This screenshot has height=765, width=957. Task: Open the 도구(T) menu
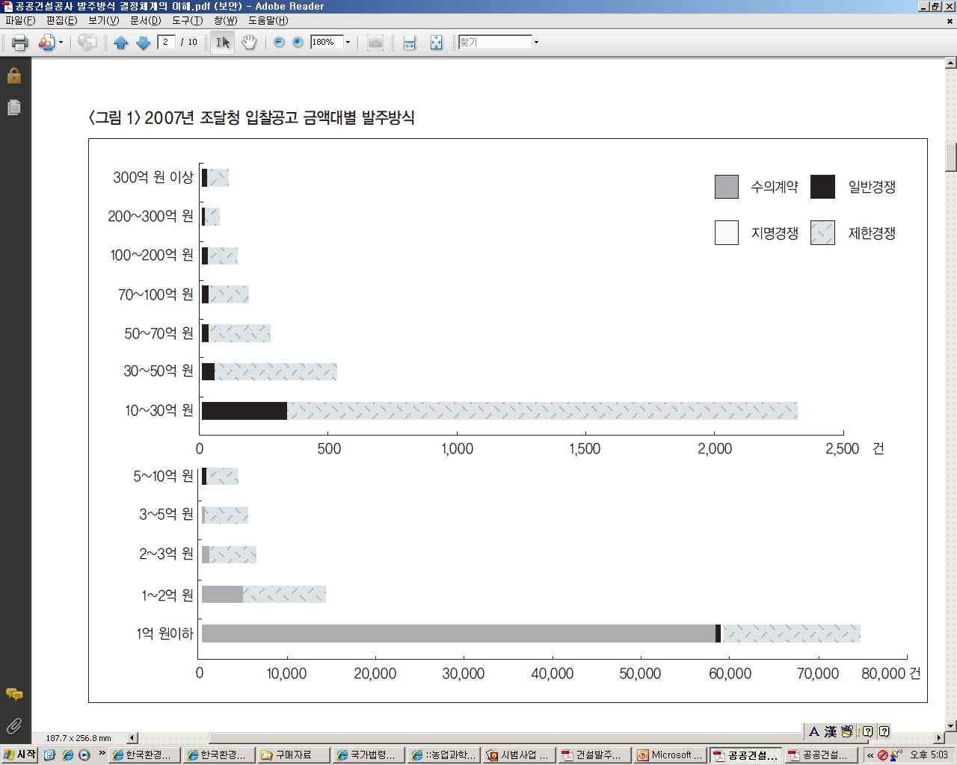(x=187, y=20)
